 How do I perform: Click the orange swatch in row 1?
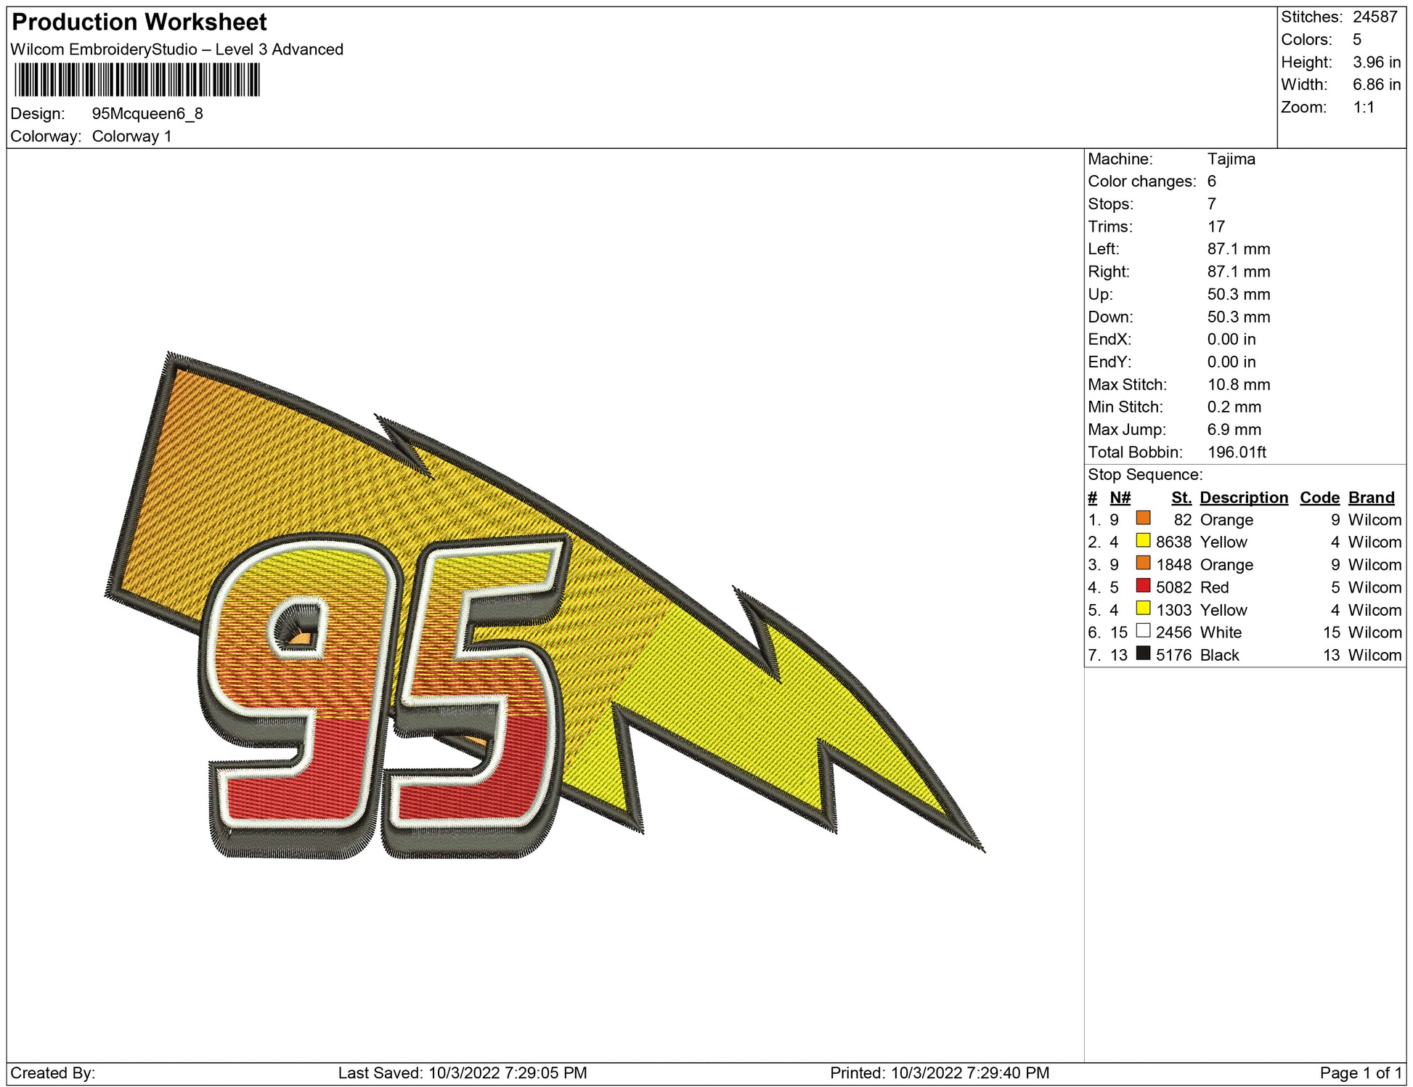click(x=1143, y=518)
